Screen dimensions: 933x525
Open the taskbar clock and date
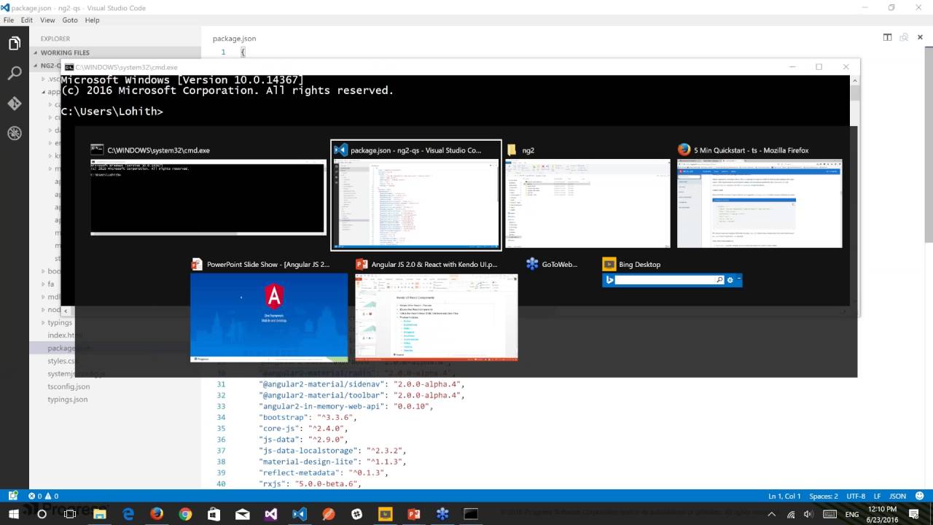click(x=883, y=514)
